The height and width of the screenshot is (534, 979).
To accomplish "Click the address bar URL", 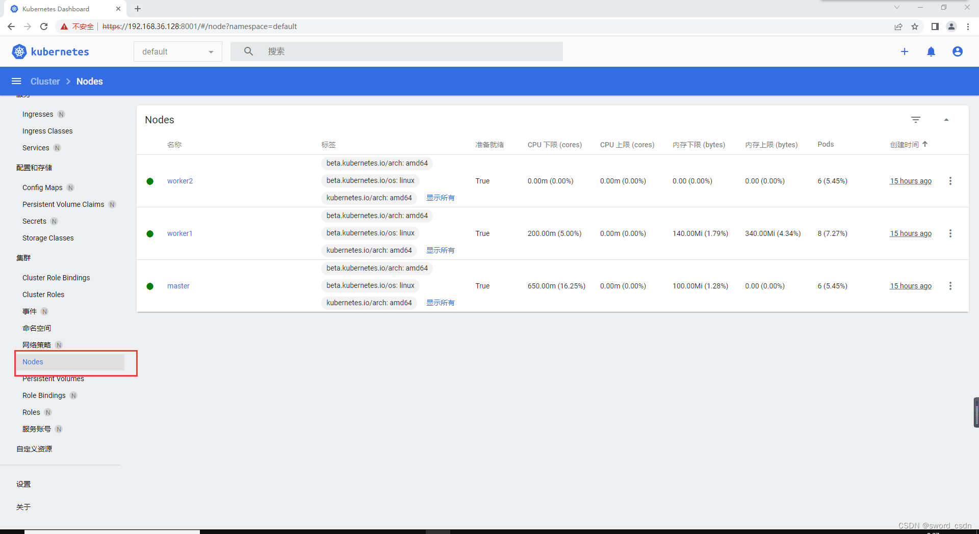I will click(199, 26).
